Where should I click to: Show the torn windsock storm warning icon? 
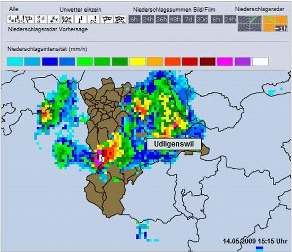(120, 19)
